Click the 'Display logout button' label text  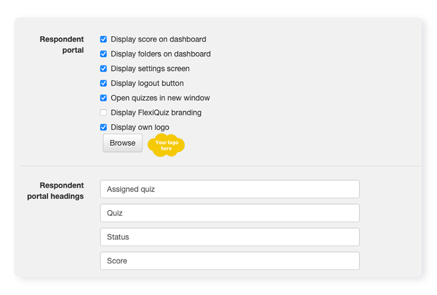click(147, 83)
